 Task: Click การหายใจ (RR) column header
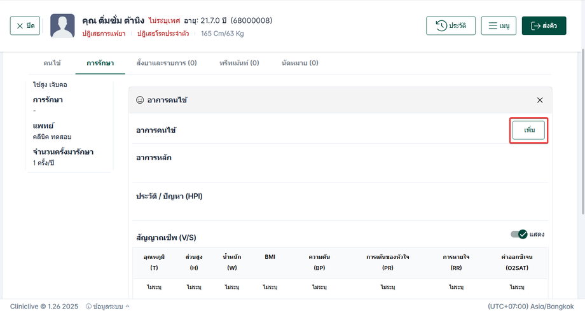(457, 263)
